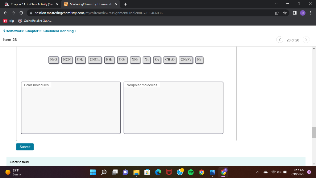Screen dimensions: 316x178
Task: Open Microsoft Edge from the taskbar
Action: 158,172
